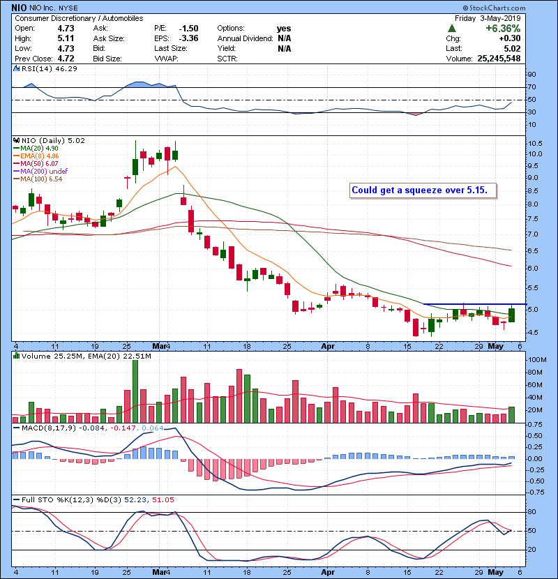Click the 'Volume 25.25M, EMA(20) 22.51M' label
Viewport: 558px width, 579px height.
(x=86, y=356)
